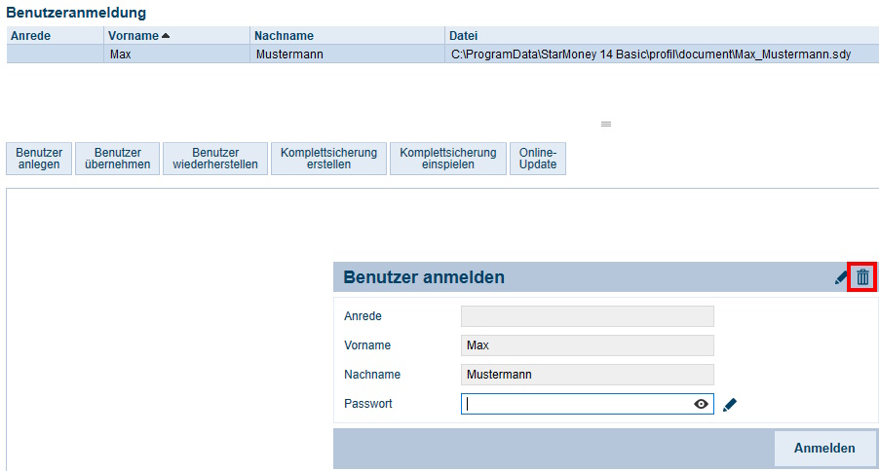
Task: Click the horizontal splitter handle below the table
Action: pyautogui.click(x=605, y=125)
